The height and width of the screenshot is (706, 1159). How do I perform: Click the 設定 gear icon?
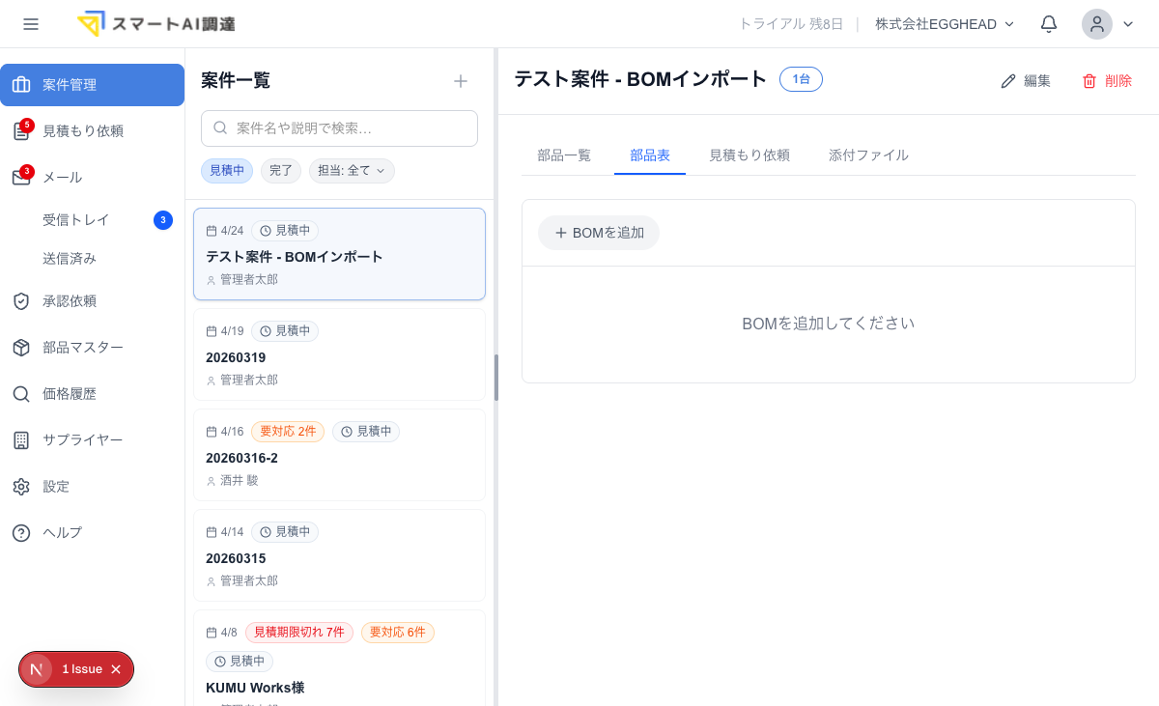21,487
